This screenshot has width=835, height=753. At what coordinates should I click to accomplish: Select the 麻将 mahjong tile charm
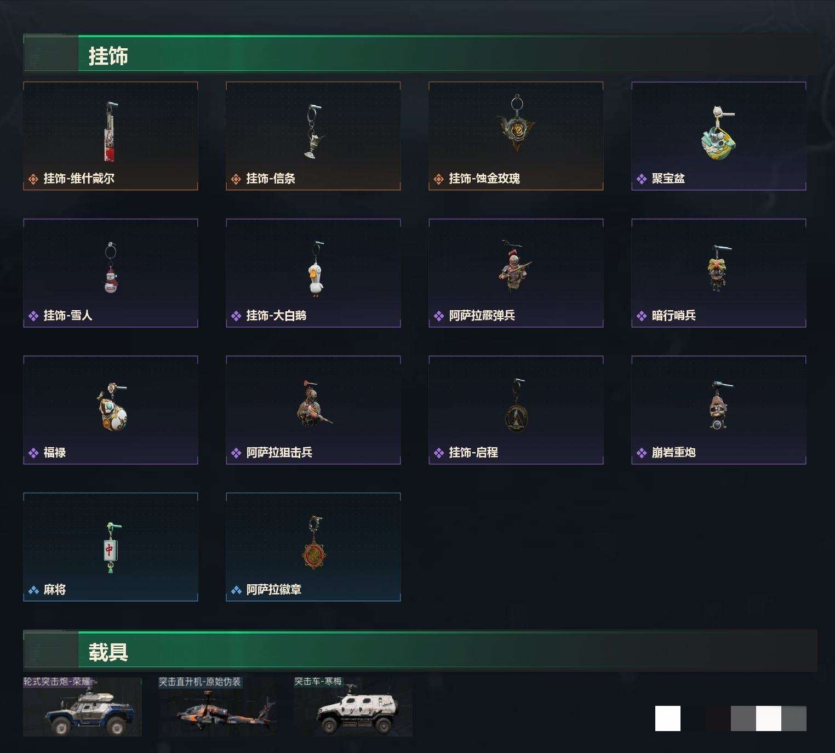click(x=111, y=547)
